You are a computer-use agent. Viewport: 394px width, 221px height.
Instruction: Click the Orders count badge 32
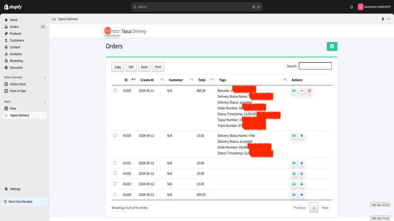pyautogui.click(x=43, y=27)
